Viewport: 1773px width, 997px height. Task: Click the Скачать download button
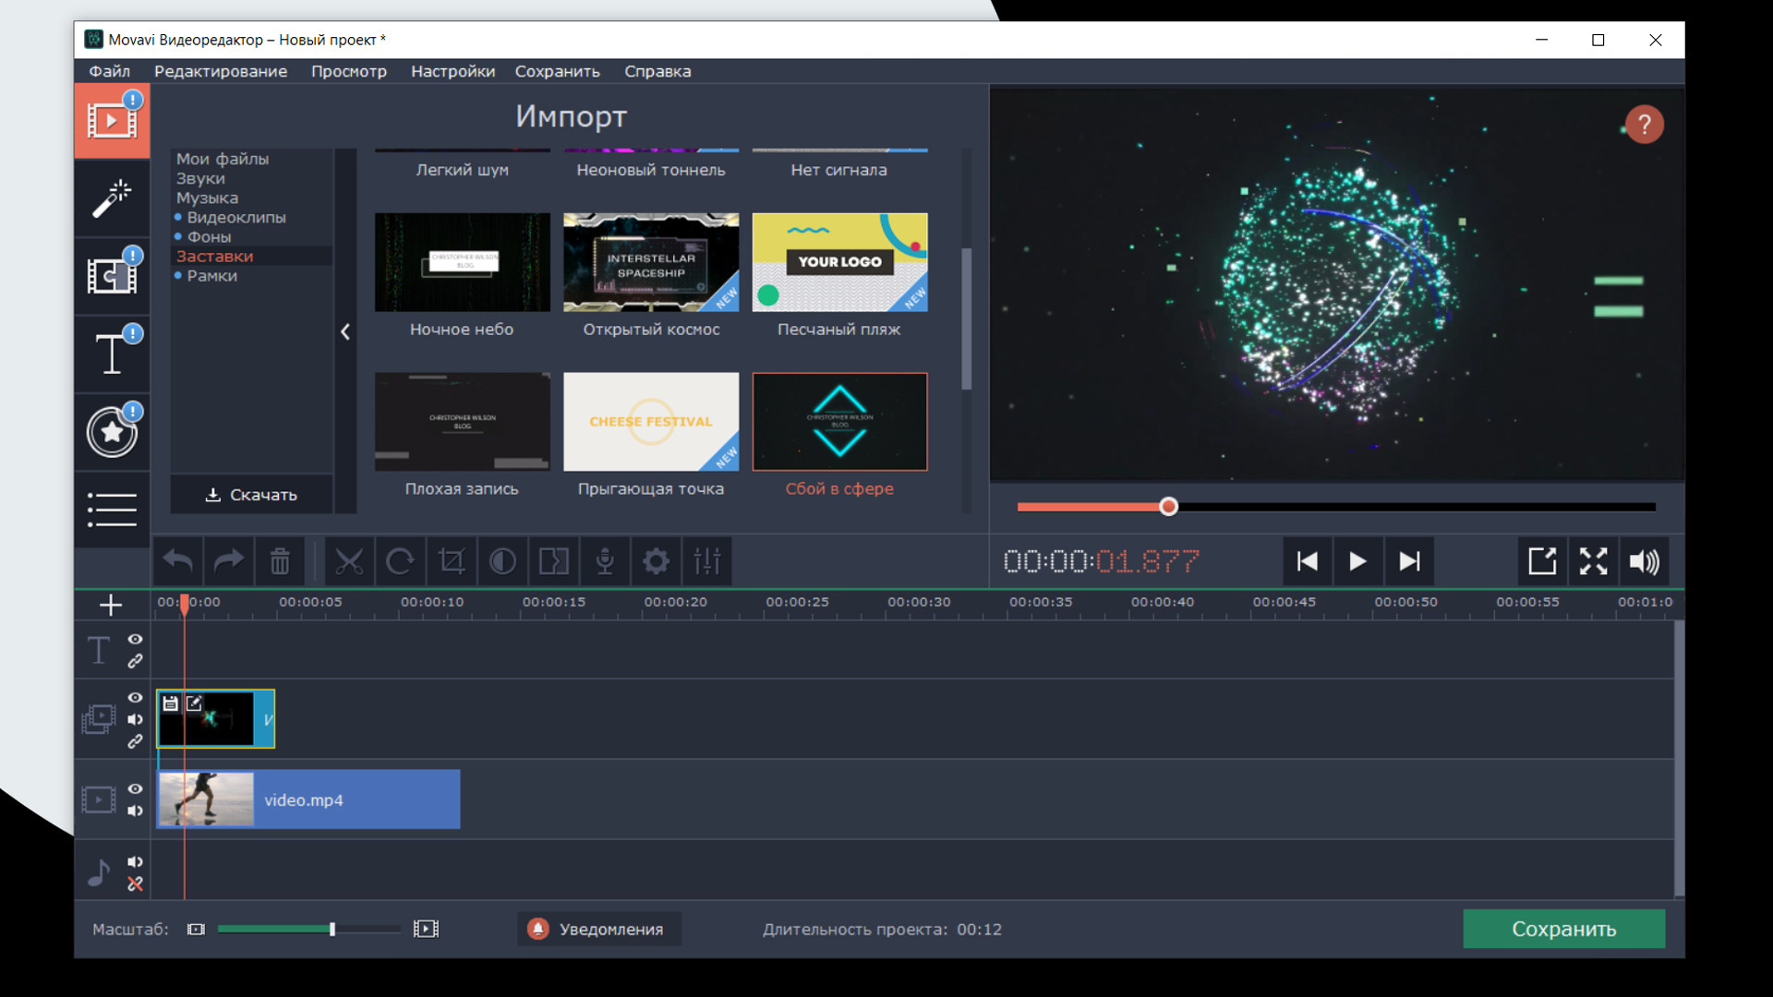click(251, 495)
